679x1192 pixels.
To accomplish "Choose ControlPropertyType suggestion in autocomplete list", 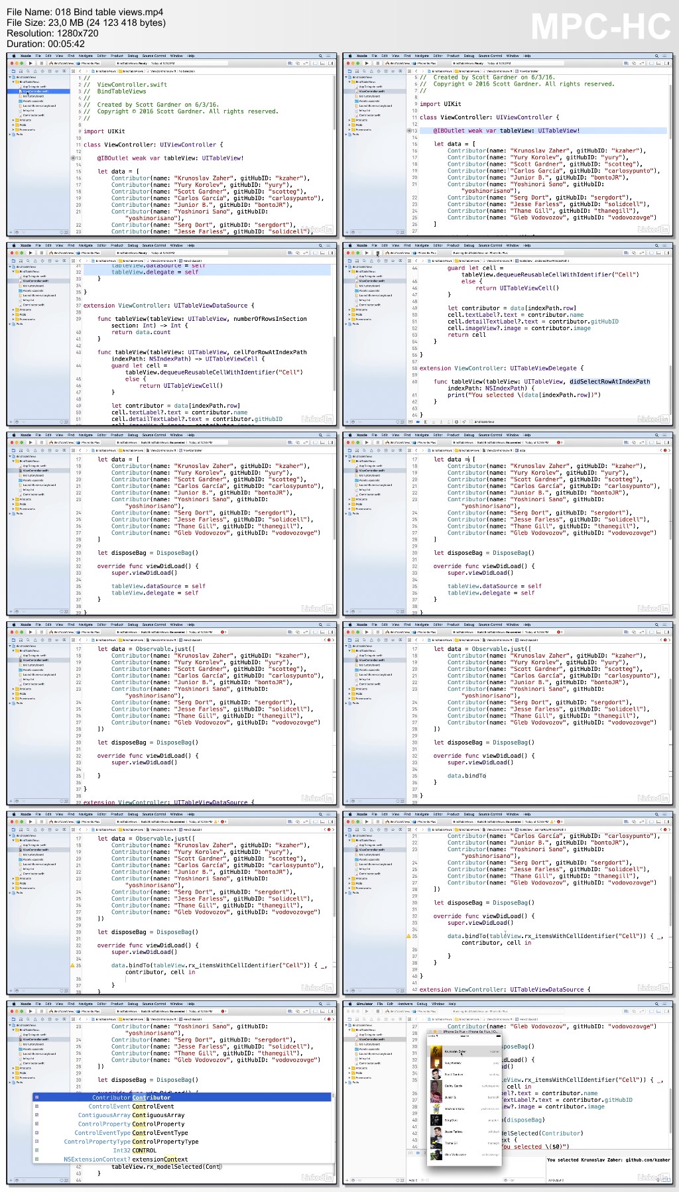I will [x=182, y=1142].
